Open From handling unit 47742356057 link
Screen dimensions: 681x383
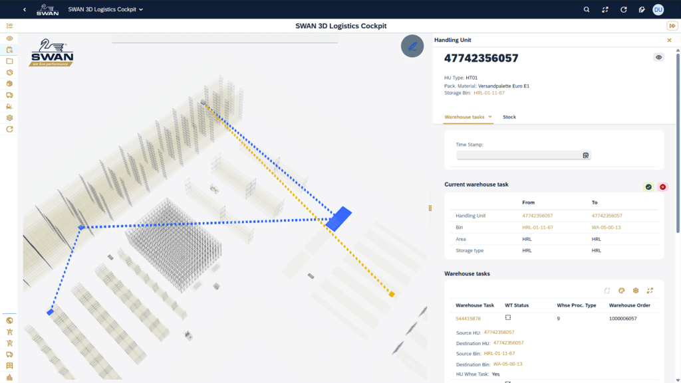(537, 216)
